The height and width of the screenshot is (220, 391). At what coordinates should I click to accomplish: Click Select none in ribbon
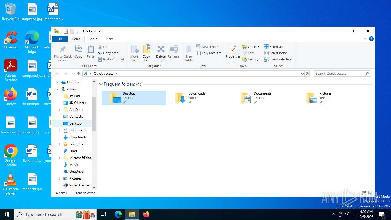(275, 53)
